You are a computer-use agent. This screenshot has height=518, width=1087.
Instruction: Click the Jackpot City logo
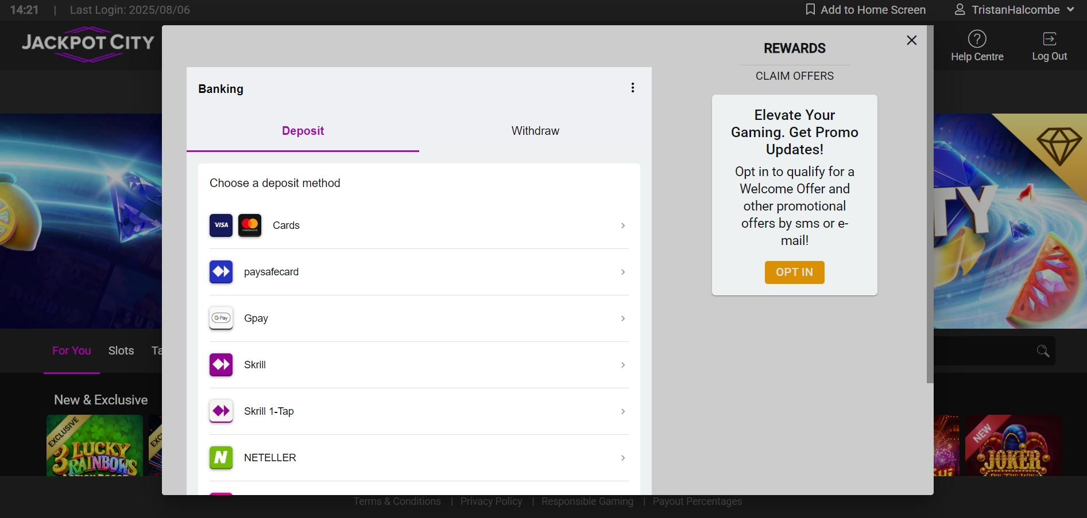pyautogui.click(x=88, y=44)
